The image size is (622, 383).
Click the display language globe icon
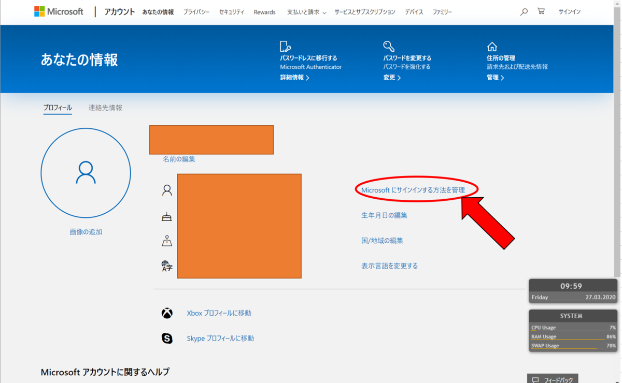click(167, 266)
